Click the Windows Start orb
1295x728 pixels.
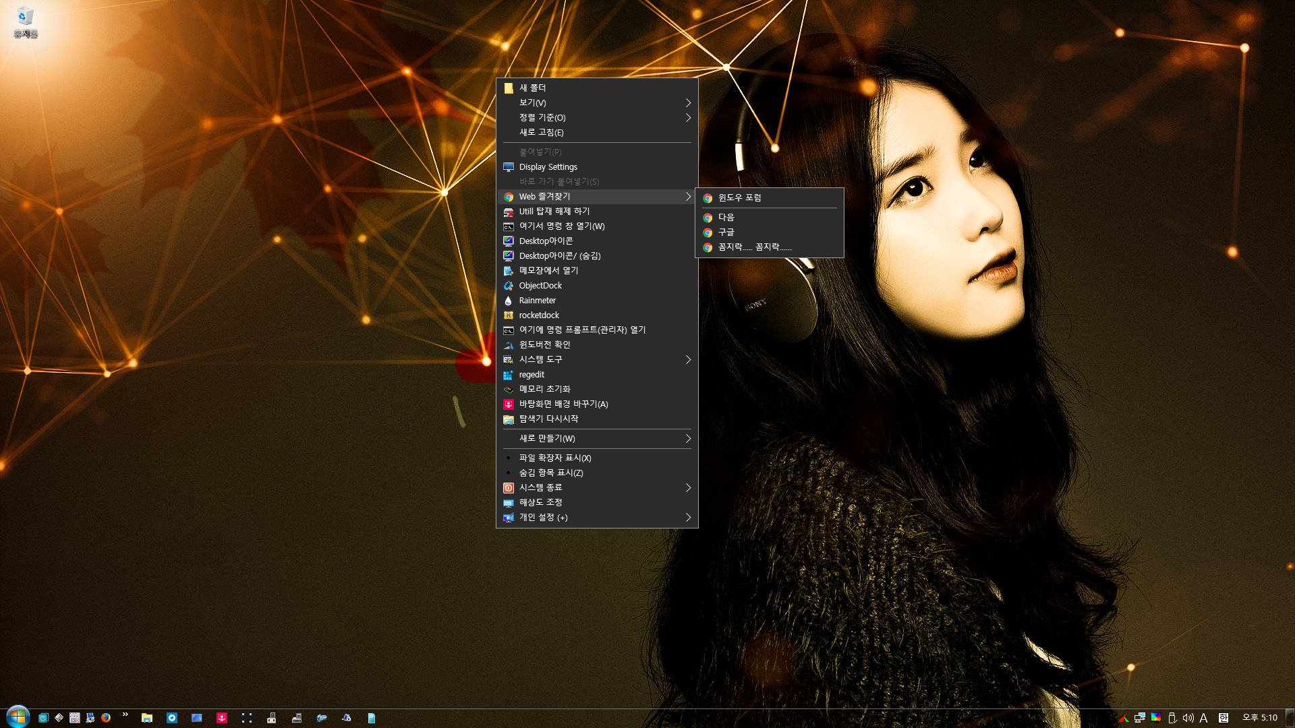click(18, 717)
